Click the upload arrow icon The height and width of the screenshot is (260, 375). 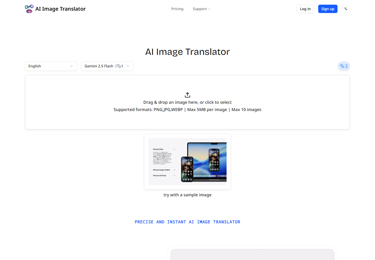(x=187, y=95)
